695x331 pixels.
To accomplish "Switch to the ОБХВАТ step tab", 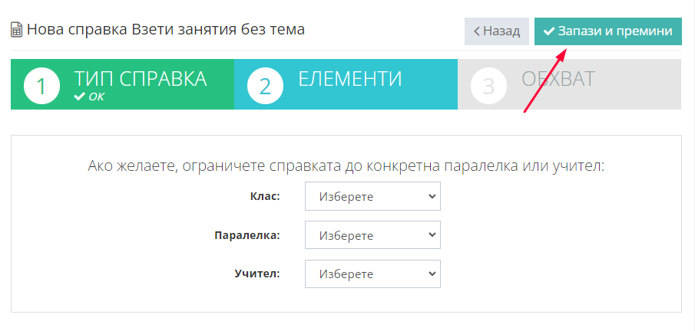I will (570, 84).
